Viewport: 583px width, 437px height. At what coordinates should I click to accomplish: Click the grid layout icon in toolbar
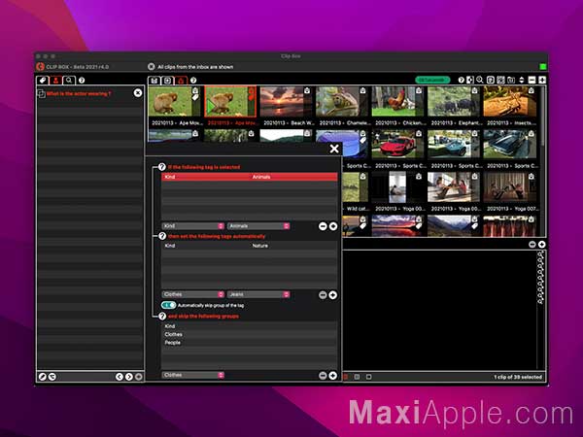500,80
